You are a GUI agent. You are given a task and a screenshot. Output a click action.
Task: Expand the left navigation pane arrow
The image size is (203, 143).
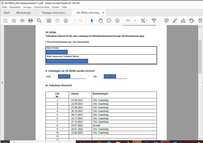click(x=2, y=83)
